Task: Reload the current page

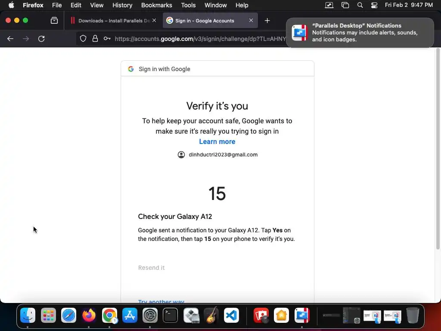Action: click(41, 38)
